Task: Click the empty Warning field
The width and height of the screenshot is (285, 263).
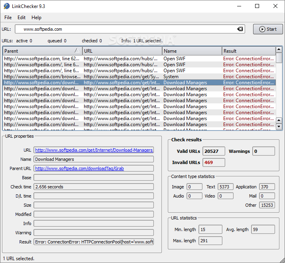Action: 94,233
